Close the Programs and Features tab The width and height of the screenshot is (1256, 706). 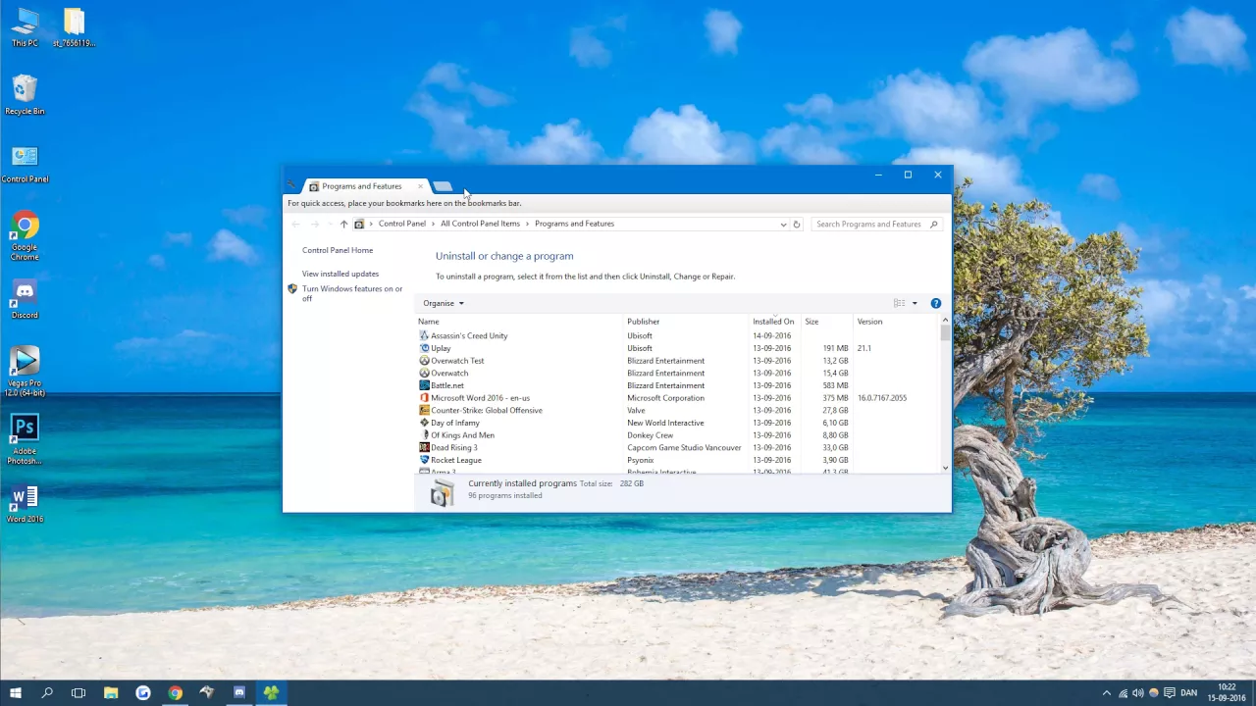[x=420, y=186]
